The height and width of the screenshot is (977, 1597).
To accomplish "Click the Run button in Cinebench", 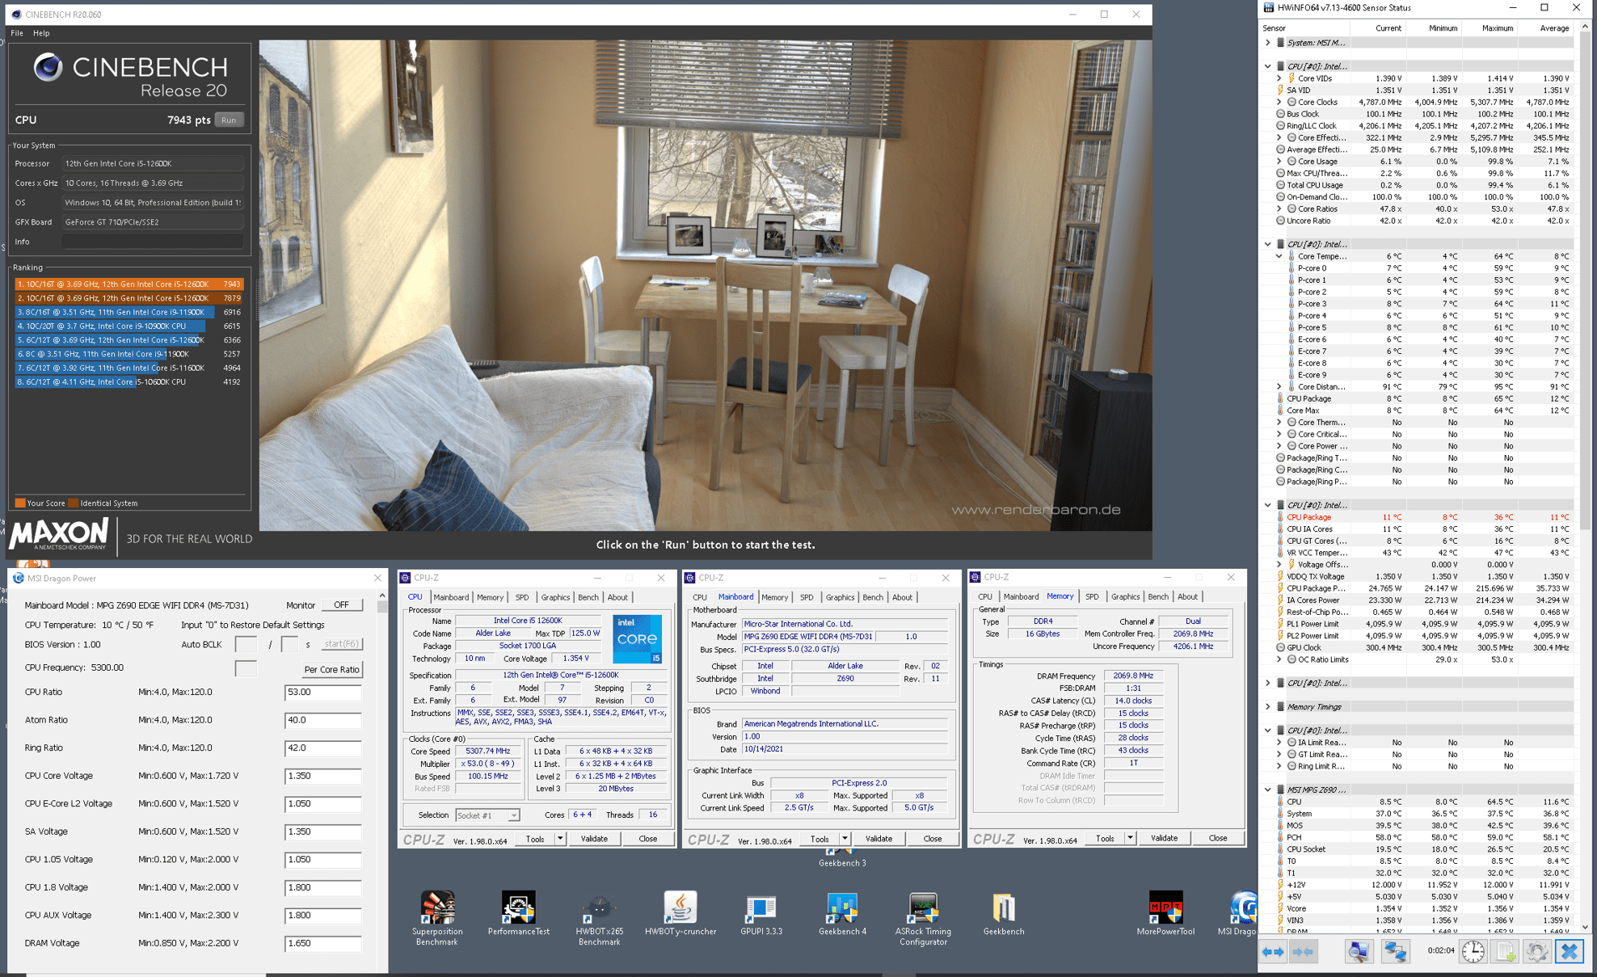I will tap(230, 120).
